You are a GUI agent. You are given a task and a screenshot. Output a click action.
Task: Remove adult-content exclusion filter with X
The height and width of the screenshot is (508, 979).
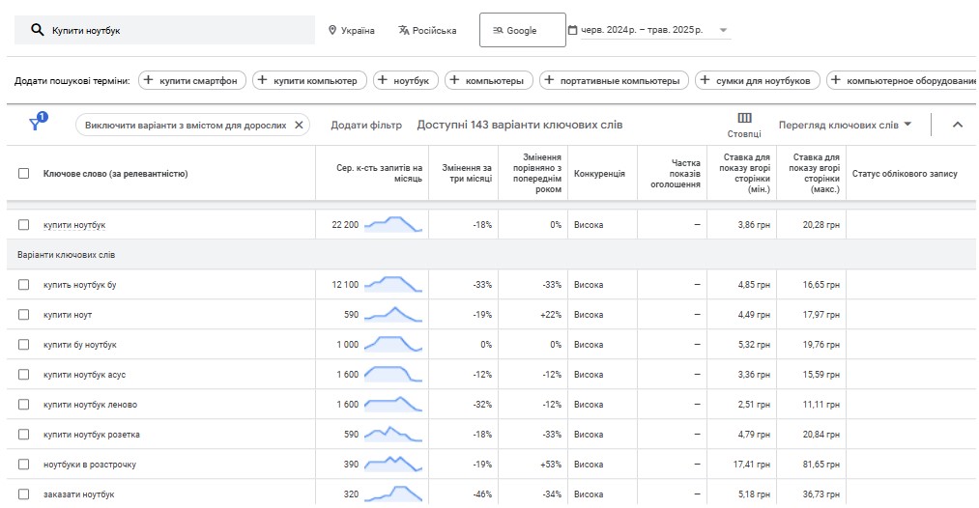pyautogui.click(x=299, y=125)
